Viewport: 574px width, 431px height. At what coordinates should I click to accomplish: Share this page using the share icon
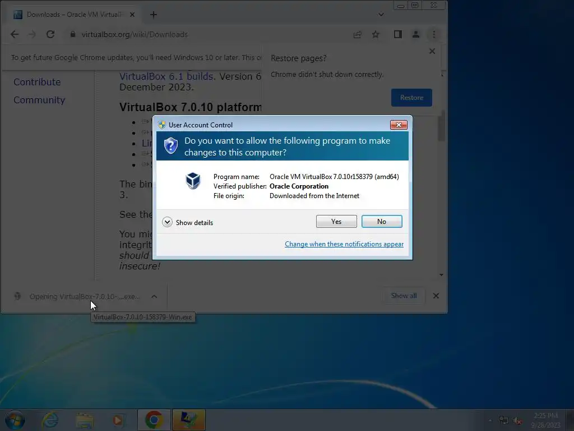click(x=357, y=34)
